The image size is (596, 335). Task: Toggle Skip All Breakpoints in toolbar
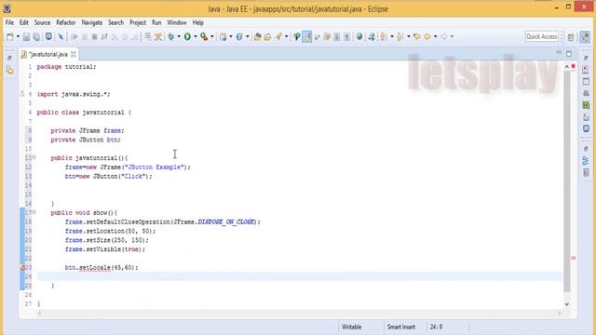(61, 36)
